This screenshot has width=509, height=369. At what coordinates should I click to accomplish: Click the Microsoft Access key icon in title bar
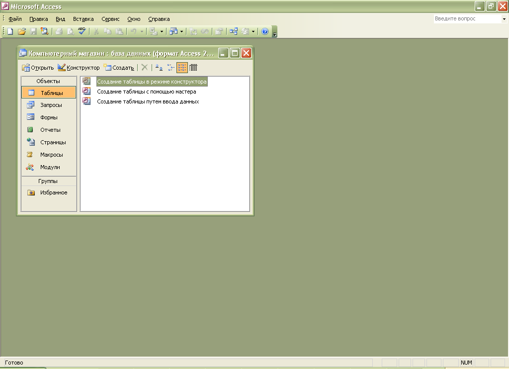(x=5, y=6)
